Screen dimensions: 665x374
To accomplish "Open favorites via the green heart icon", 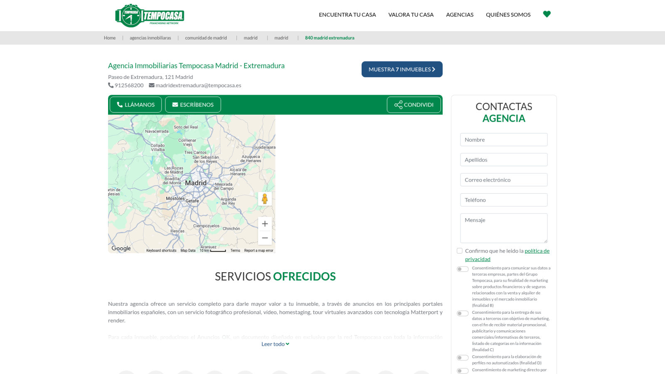I will tap(547, 14).
